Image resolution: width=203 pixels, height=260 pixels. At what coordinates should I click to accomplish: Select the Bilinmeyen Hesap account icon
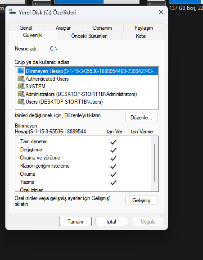(21, 71)
